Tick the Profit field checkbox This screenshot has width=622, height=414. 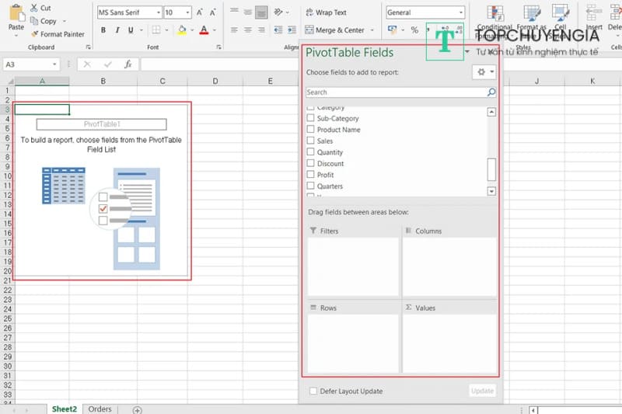coord(311,175)
